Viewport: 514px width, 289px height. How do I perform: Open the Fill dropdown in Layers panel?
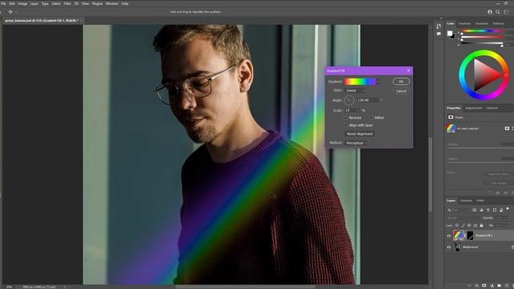(501, 226)
